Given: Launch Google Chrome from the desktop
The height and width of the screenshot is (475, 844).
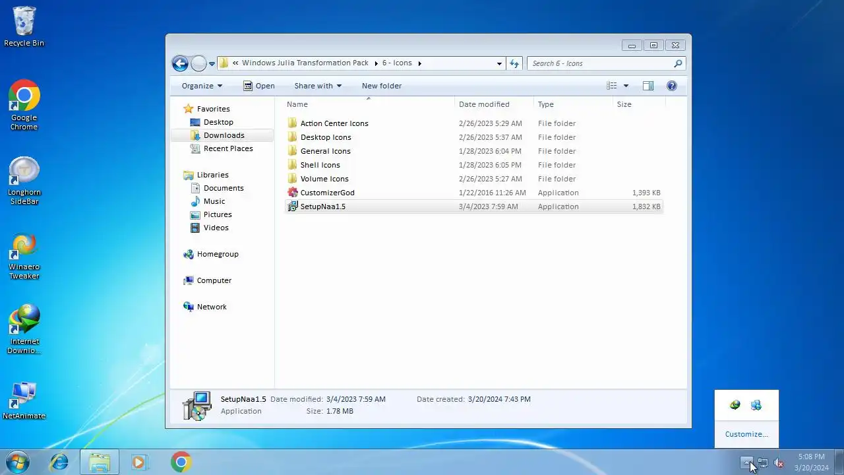Looking at the screenshot, I should [24, 106].
